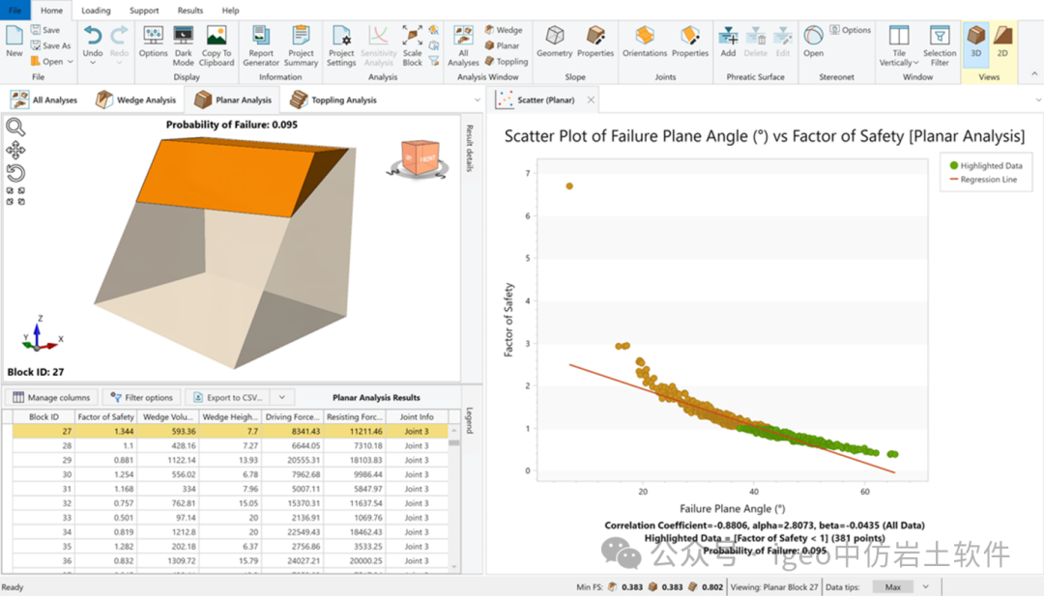Image resolution: width=1044 pixels, height=596 pixels.
Task: Open the Stereonet view
Action: [x=813, y=42]
